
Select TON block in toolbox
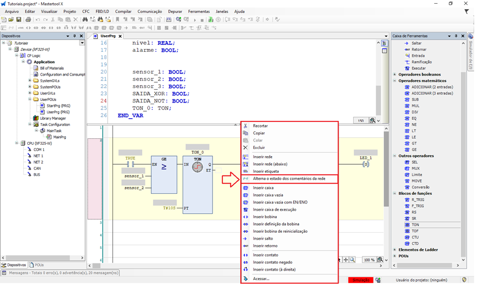tap(415, 224)
